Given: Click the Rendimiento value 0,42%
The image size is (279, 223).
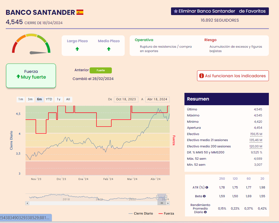Looking at the screenshot, I should (x=262, y=208).
